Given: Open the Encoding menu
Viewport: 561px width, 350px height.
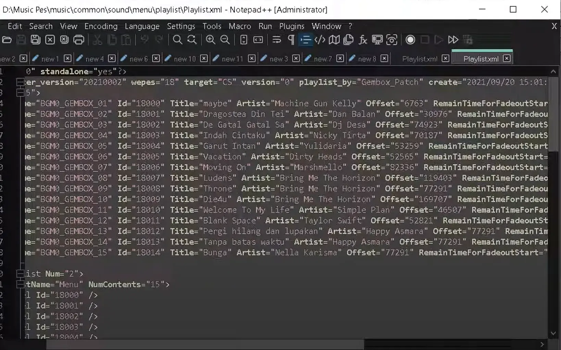Looking at the screenshot, I should [101, 26].
